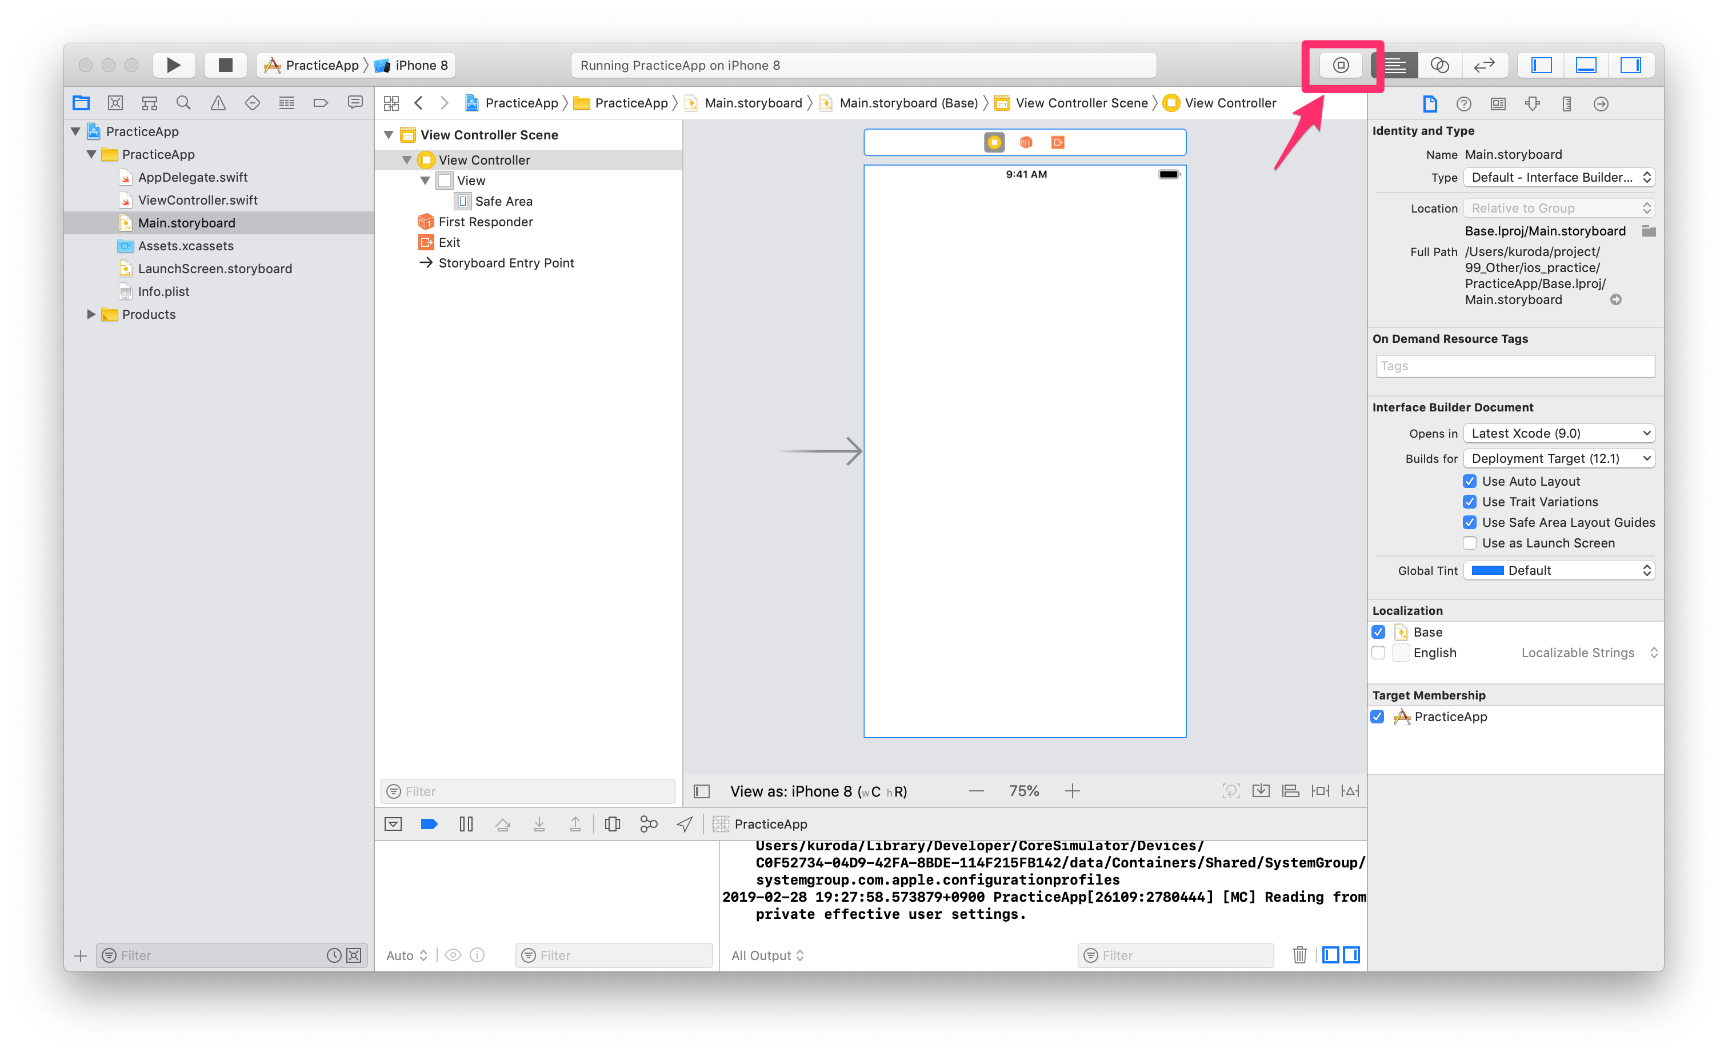Open the Global Tint color popup
This screenshot has width=1728, height=1056.
coord(1559,571)
